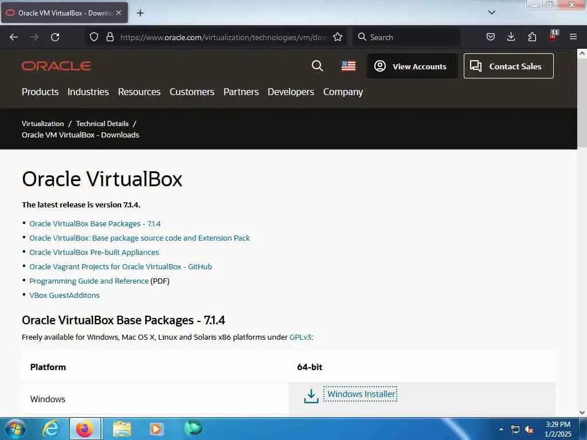Screen dimensions: 587x440
Task: Click the download arrow icon beside Windows Installer
Action: [x=311, y=396]
